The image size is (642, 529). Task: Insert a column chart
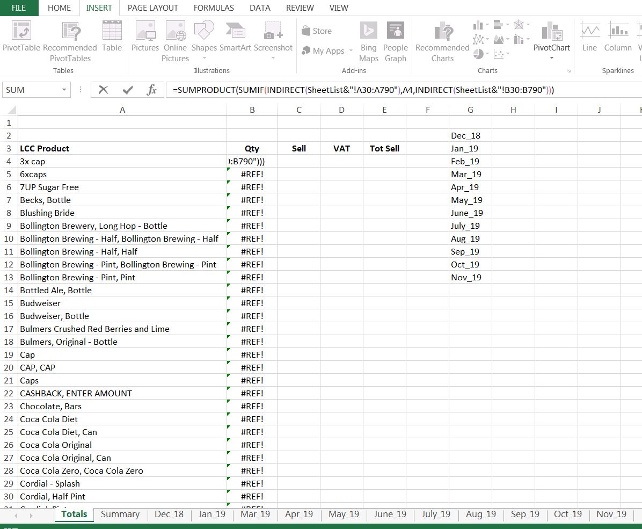tap(478, 25)
